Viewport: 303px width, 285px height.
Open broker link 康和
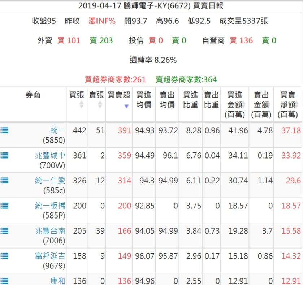[x=57, y=281]
